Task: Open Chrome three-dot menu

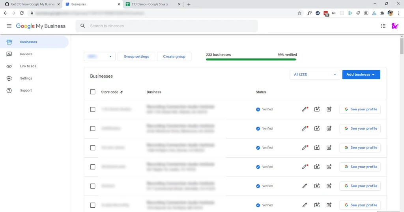Action: pos(398,13)
